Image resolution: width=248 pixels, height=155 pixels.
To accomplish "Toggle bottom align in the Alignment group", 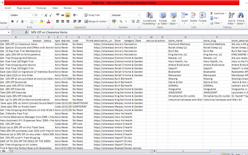I will click(x=67, y=15).
